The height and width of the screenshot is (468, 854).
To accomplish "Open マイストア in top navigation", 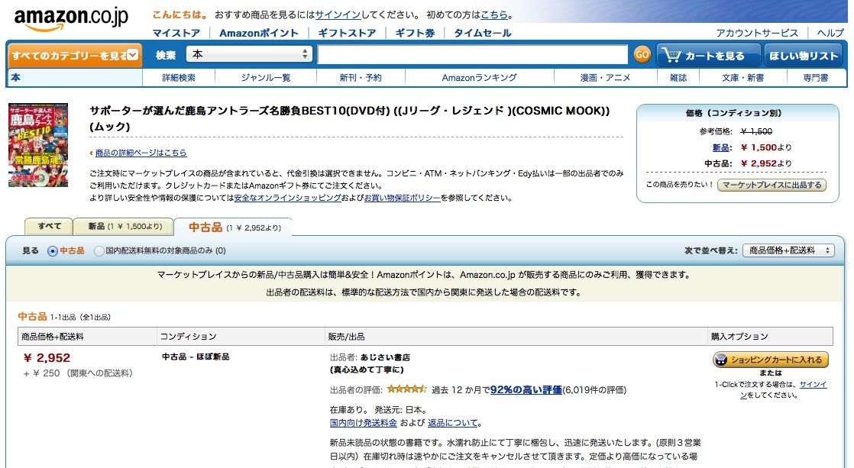I will 176,33.
